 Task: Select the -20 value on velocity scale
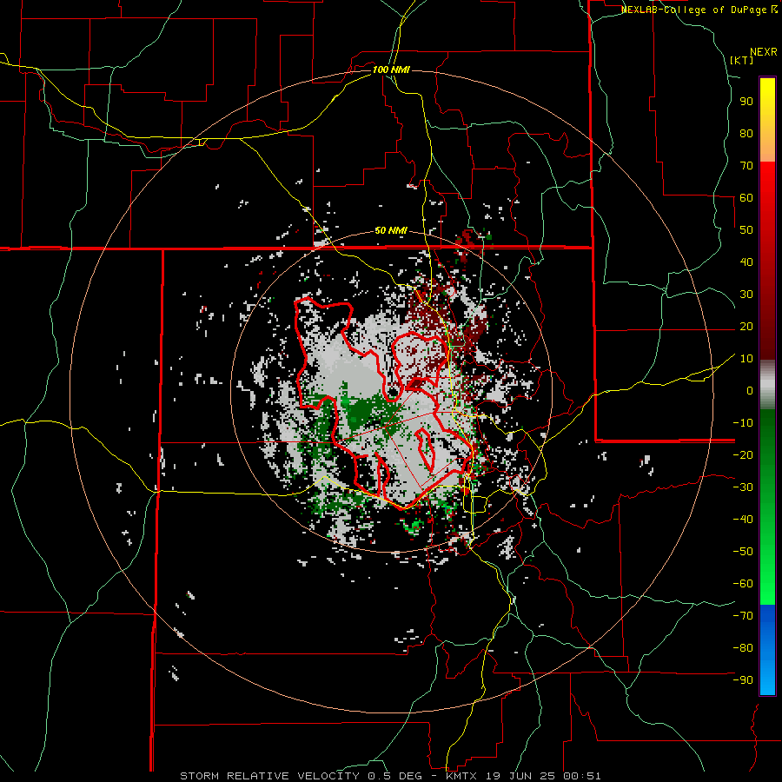(x=743, y=454)
